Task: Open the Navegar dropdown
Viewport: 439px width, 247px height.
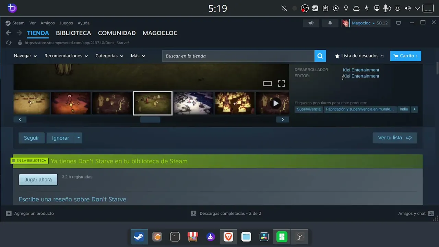Action: (25, 56)
